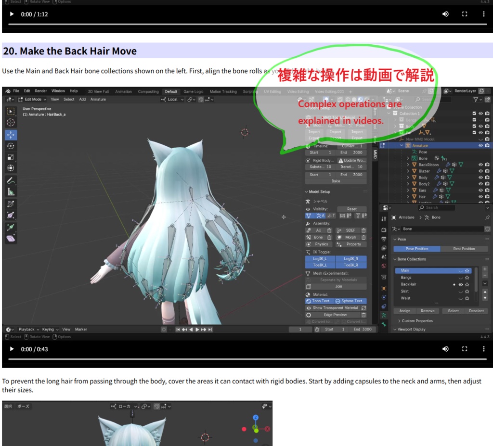Pick the Rotate tool
The height and width of the screenshot is (446, 493).
click(x=11, y=146)
